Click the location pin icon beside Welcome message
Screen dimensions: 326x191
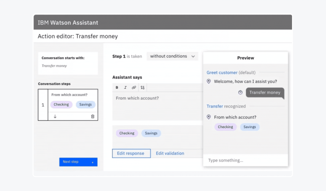click(209, 81)
